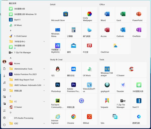Open Settings gear in sidebar

pyautogui.click(x=4, y=118)
